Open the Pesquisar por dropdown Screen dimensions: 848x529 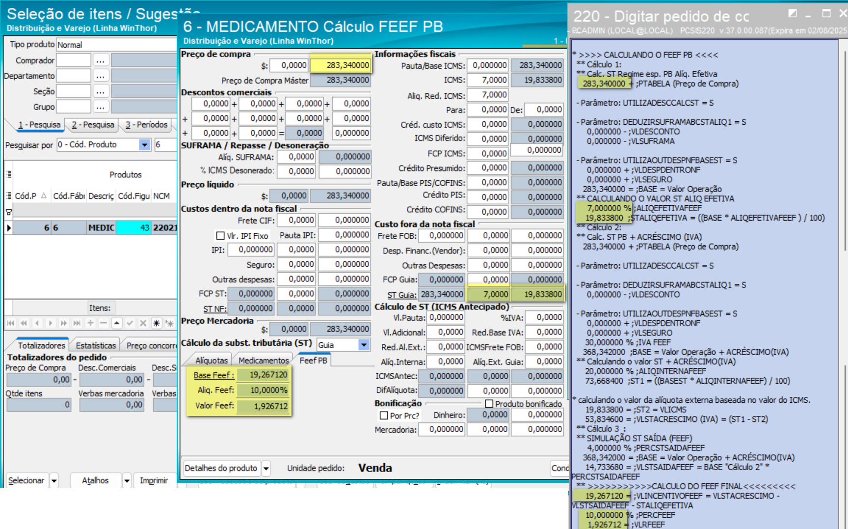click(144, 144)
